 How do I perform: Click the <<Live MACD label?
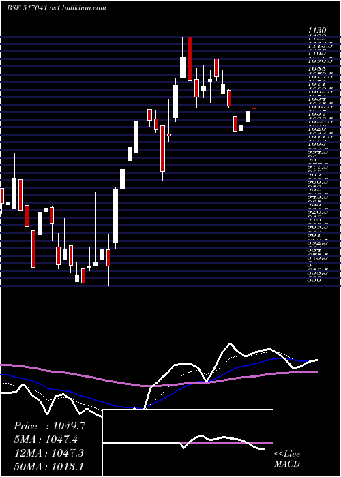click(x=287, y=459)
